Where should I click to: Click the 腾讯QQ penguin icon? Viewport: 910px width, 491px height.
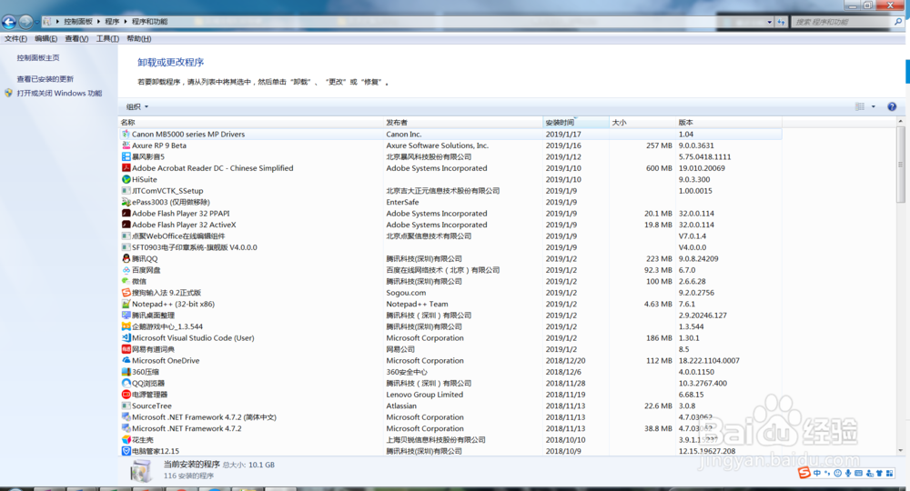(x=126, y=258)
